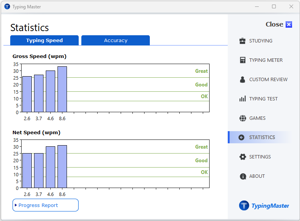Click the OK label in Net Speed chart
300x221 pixels.
(x=204, y=172)
